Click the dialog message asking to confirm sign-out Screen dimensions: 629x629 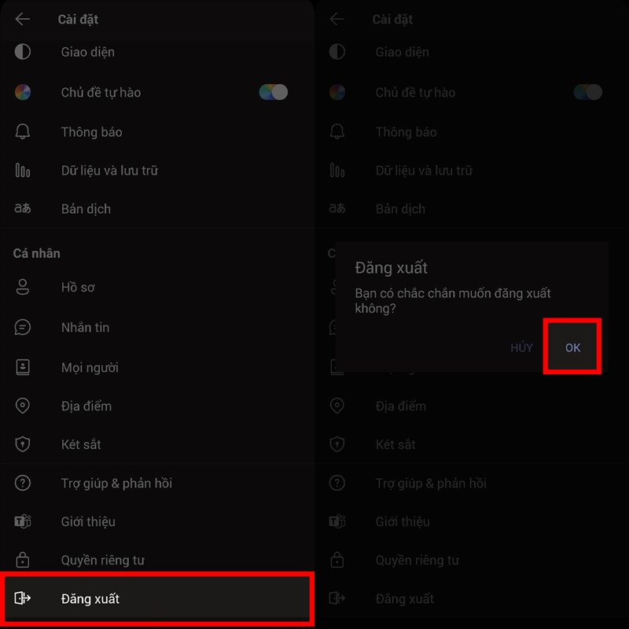pyautogui.click(x=453, y=301)
